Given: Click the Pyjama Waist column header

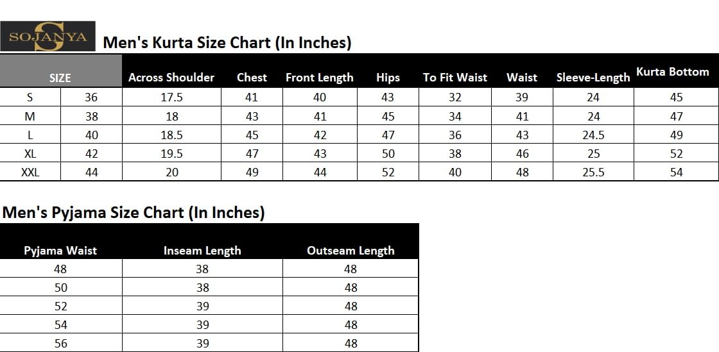Looking at the screenshot, I should click(x=60, y=251).
